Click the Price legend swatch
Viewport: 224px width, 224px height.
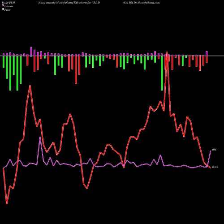click(x=3, y=9)
